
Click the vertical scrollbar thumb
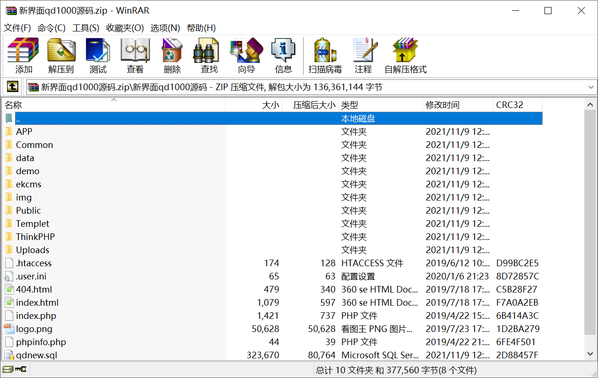[x=590, y=222]
